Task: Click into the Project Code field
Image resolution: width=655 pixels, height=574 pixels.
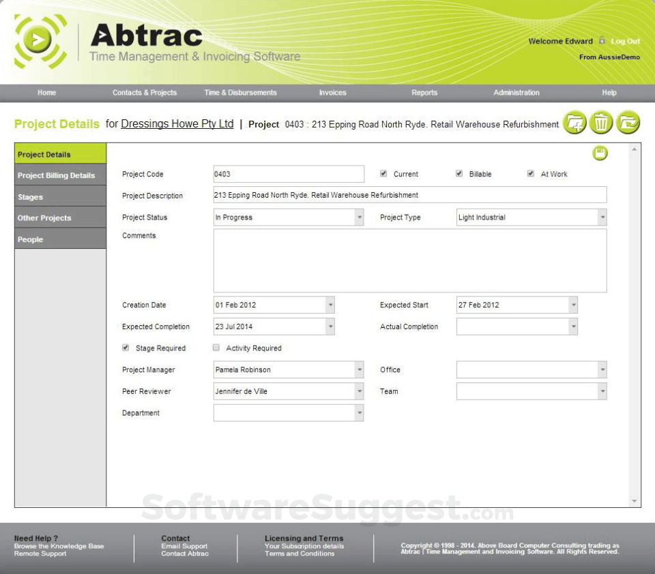Action: pos(289,174)
